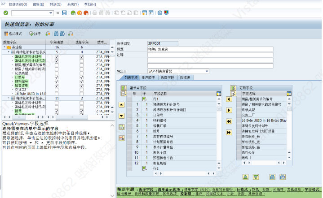Open the 系统(Y) menu
This screenshot has height=198, width=323.
(x=73, y=4)
